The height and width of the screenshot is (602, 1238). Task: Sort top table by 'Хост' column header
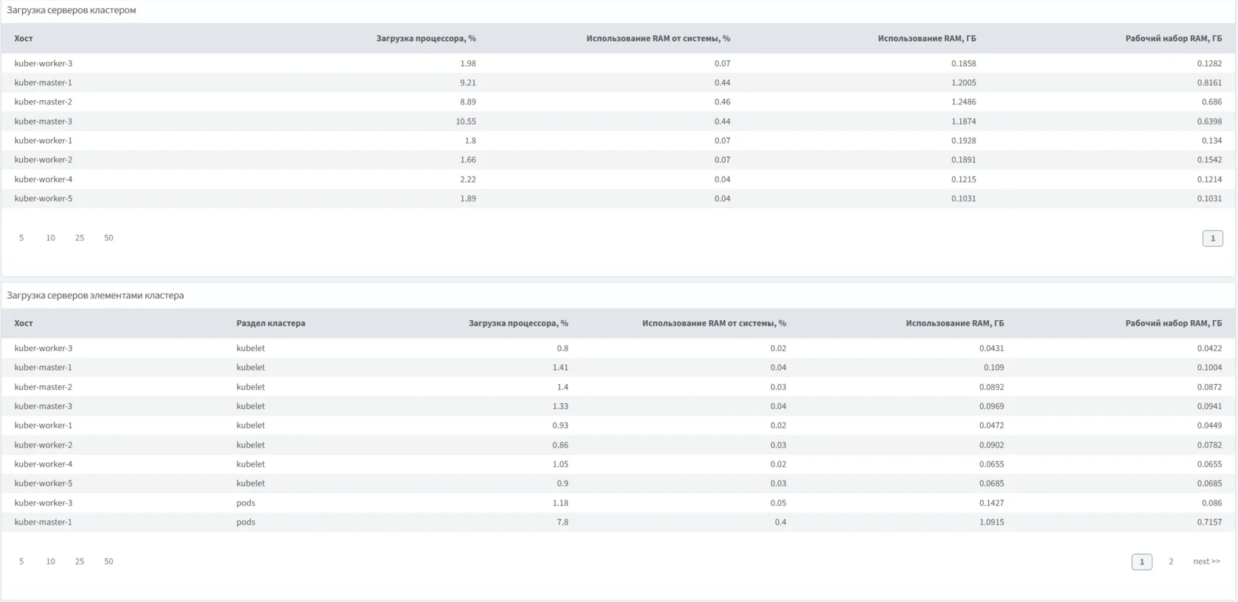24,38
